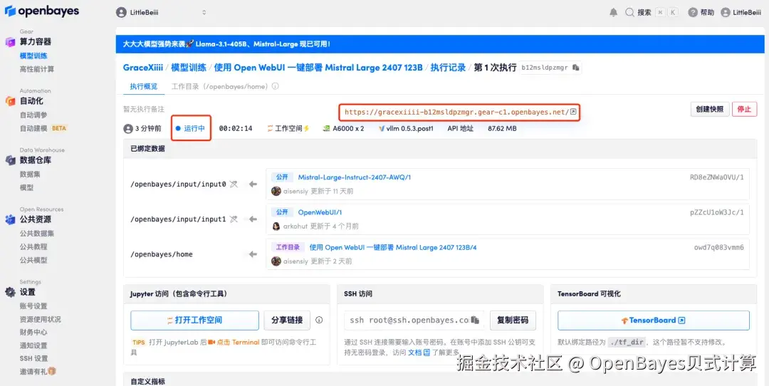Open 公共教程 in sidebar
The width and height of the screenshot is (769, 386).
34,246
